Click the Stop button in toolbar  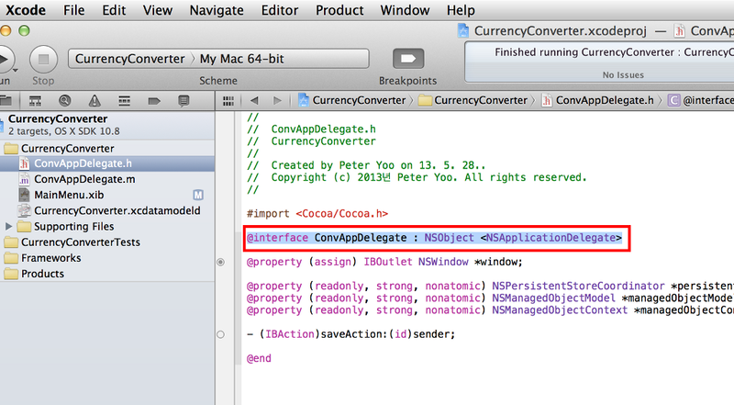(x=42, y=60)
